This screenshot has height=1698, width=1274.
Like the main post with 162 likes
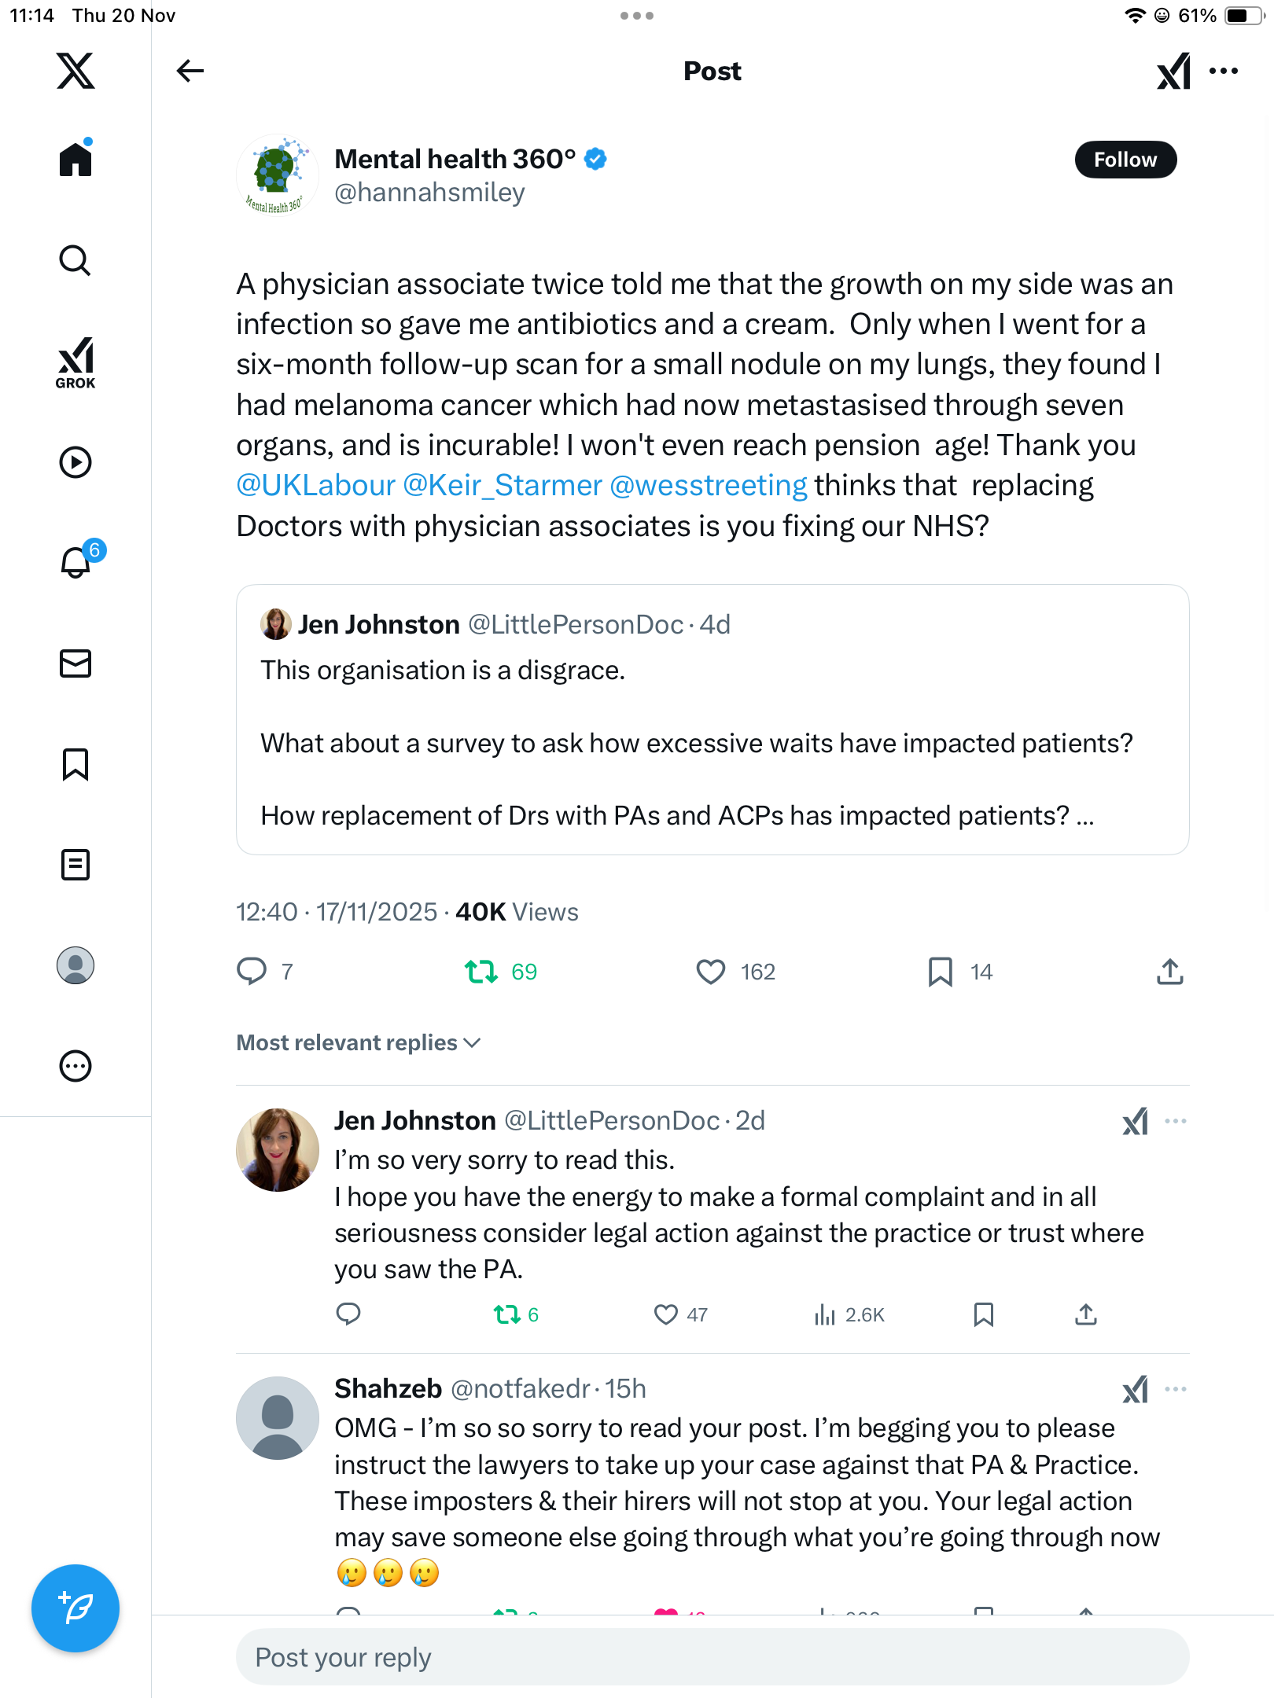click(711, 972)
